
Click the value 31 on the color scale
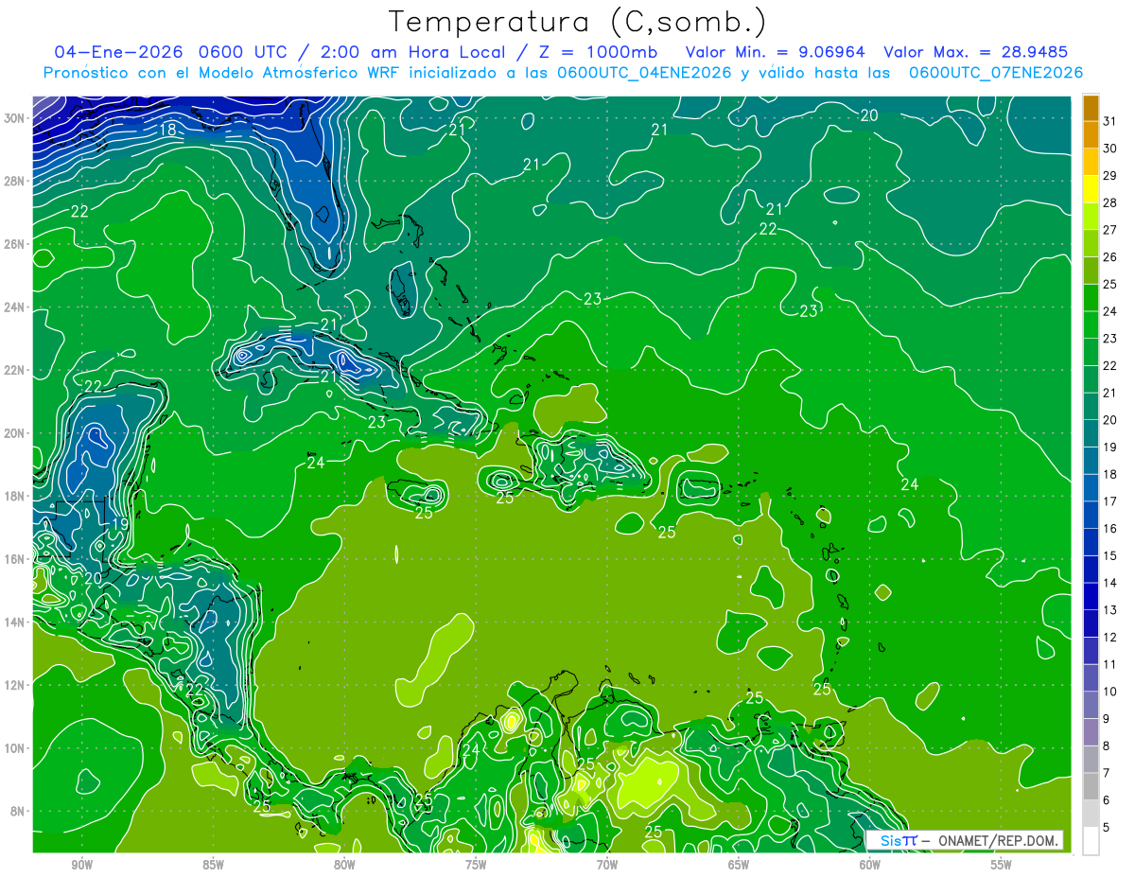click(x=1109, y=120)
